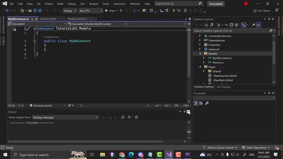Click the New Project toolbar icon
Image resolution: width=283 pixels, height=159 pixels.
pyautogui.click(x=22, y=11)
